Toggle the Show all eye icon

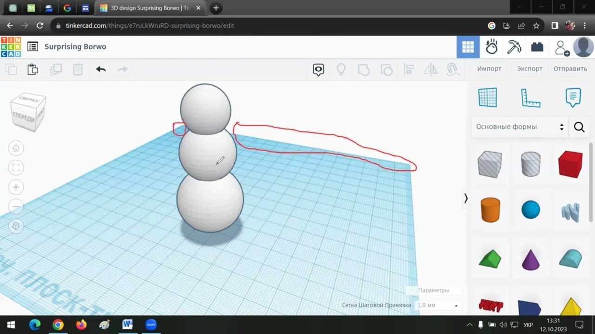coord(318,70)
